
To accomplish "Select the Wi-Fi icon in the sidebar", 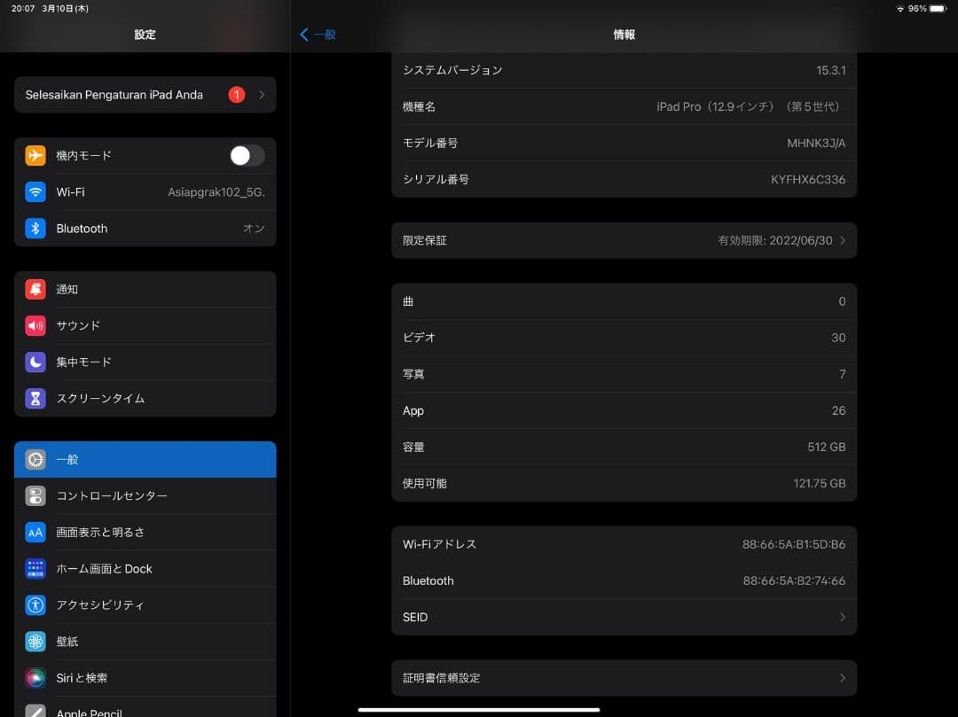I will [35, 191].
